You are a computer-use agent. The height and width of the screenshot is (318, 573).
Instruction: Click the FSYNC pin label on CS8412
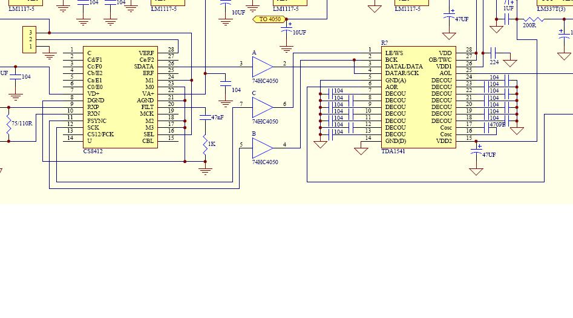tap(97, 121)
